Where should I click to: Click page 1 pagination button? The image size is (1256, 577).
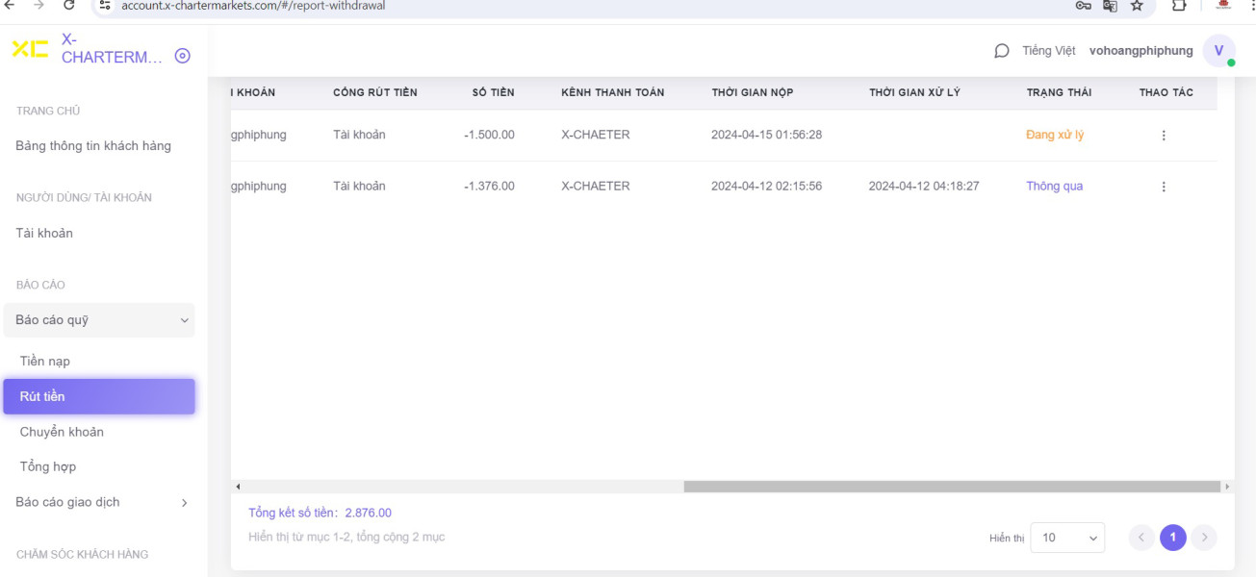(x=1173, y=538)
